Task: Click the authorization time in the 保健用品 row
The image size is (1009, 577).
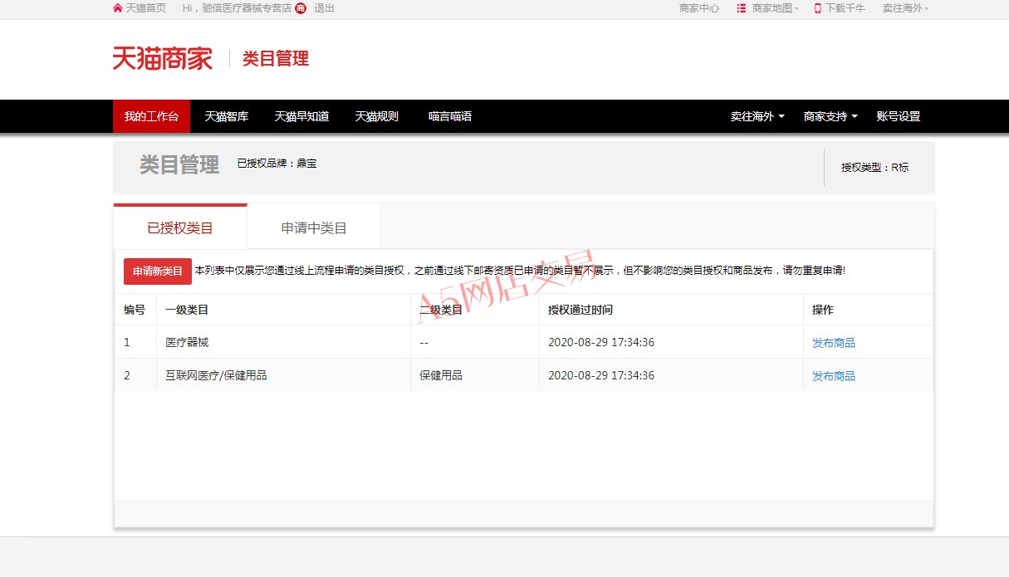Action: (601, 375)
